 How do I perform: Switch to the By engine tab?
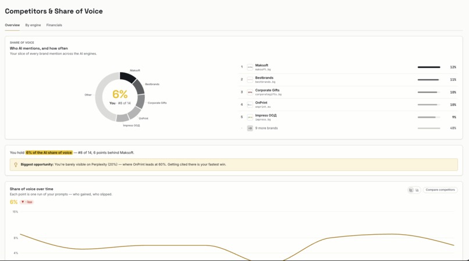[x=33, y=25]
